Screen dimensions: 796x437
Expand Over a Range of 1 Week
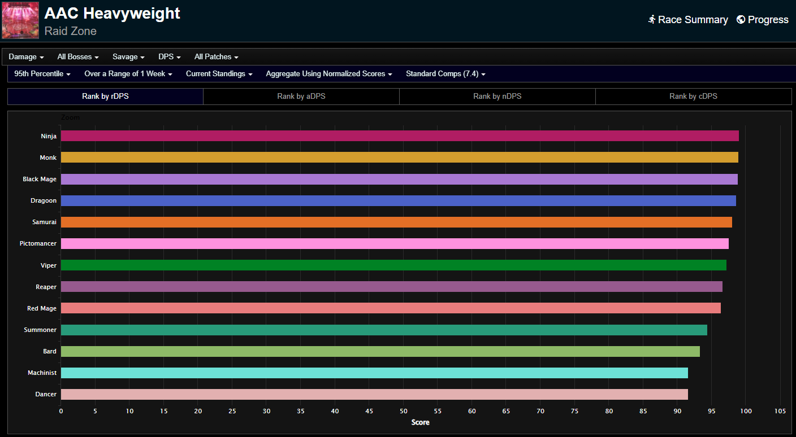[128, 74]
